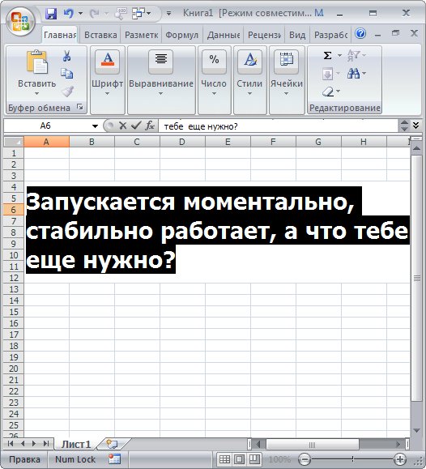Viewport: 426px width, 469px height.
Task: Open the Разметка ribbon tab
Action: click(x=141, y=35)
